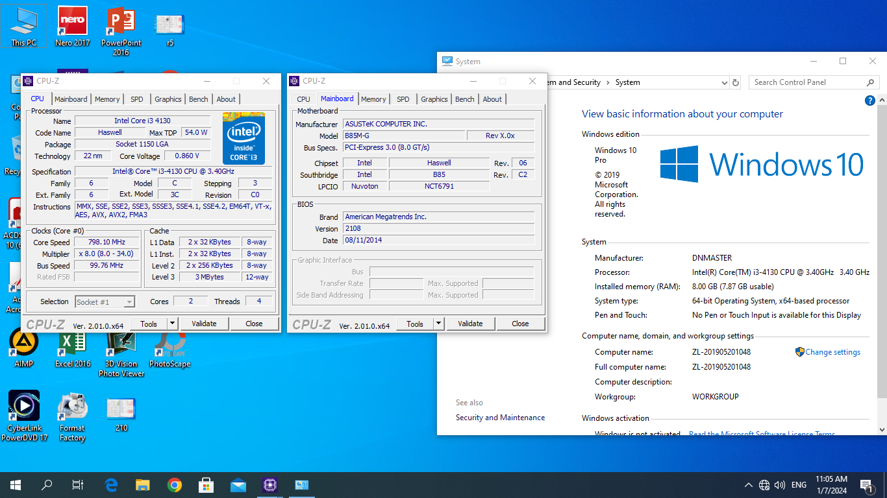Open the volume icon in the system tray
This screenshot has width=887, height=498.
tap(780, 485)
